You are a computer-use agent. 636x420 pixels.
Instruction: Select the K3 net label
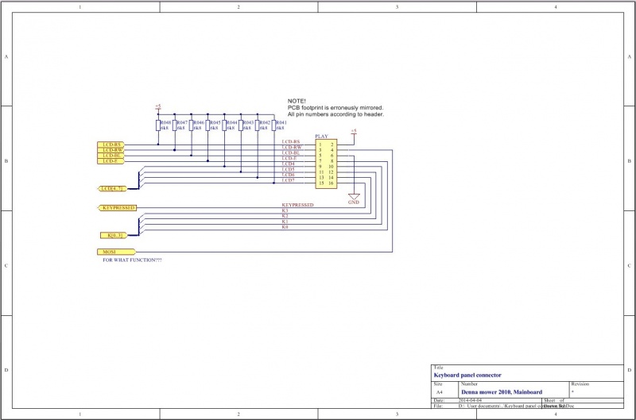(x=285, y=210)
